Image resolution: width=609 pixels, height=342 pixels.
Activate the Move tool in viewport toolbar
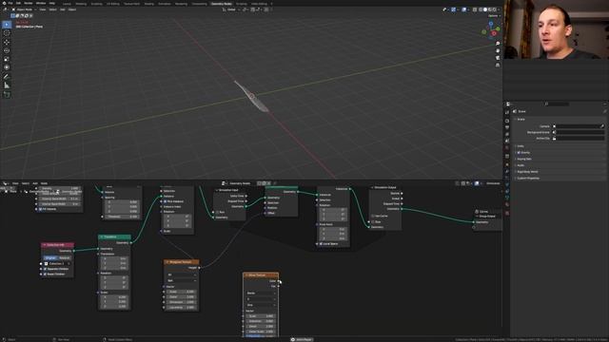[7, 42]
